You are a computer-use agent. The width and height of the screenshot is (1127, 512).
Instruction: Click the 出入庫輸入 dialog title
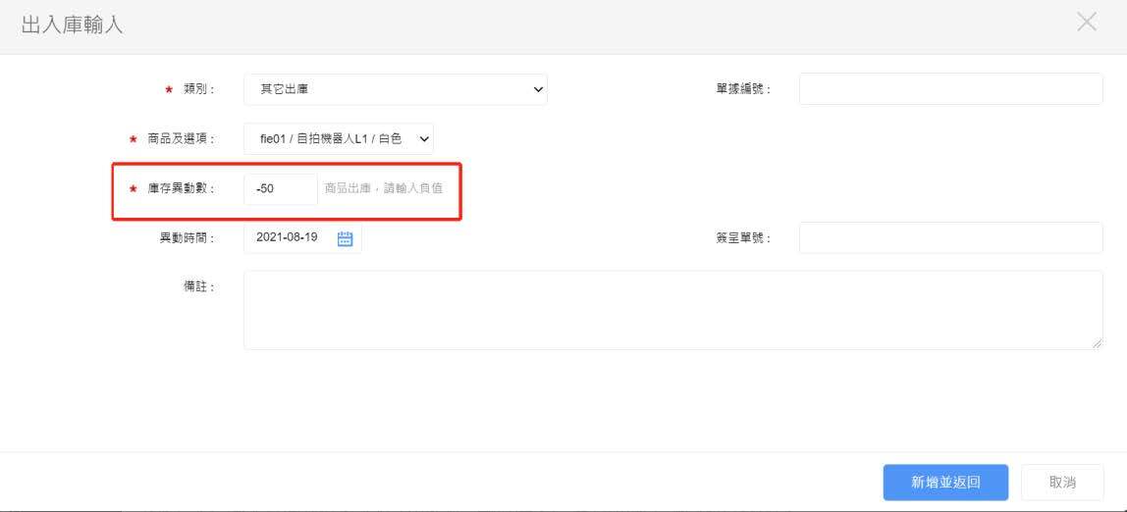73,26
